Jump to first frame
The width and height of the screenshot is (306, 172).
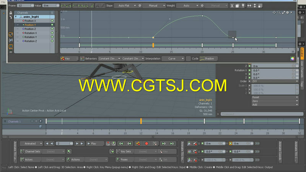click(x=46, y=144)
